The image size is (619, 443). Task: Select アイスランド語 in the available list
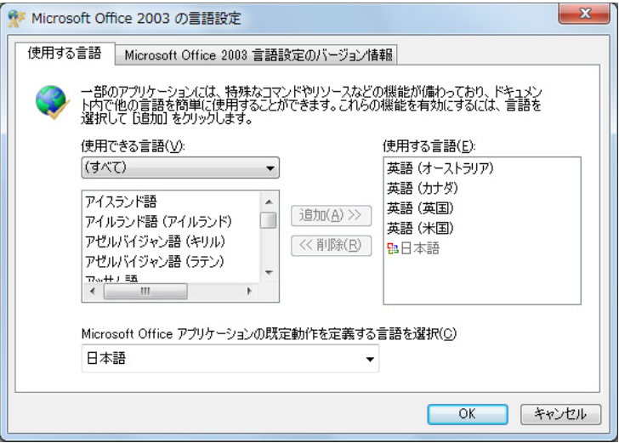coord(119,202)
